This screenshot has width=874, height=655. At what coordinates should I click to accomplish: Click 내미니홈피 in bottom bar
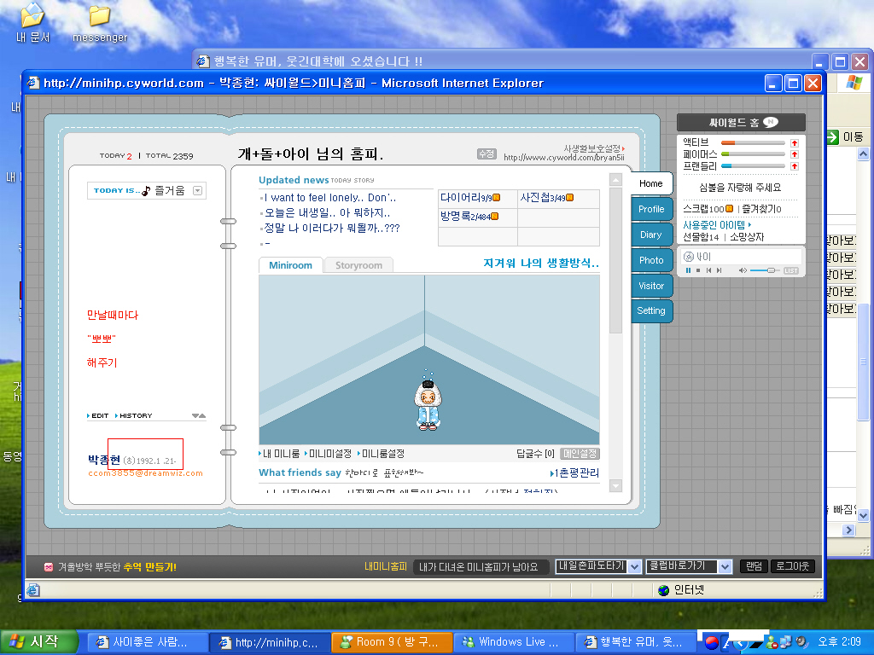click(386, 566)
